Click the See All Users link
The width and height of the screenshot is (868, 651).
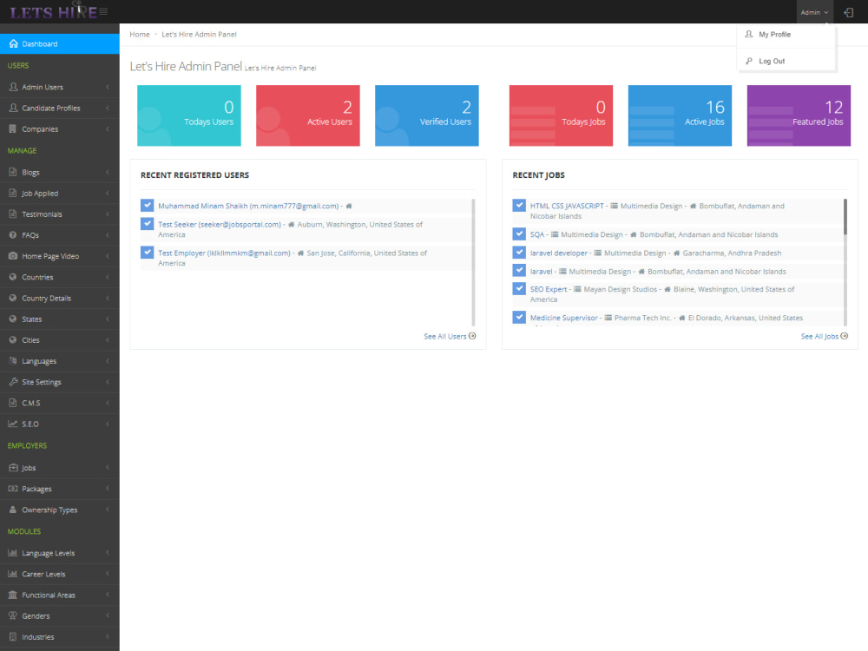click(450, 336)
